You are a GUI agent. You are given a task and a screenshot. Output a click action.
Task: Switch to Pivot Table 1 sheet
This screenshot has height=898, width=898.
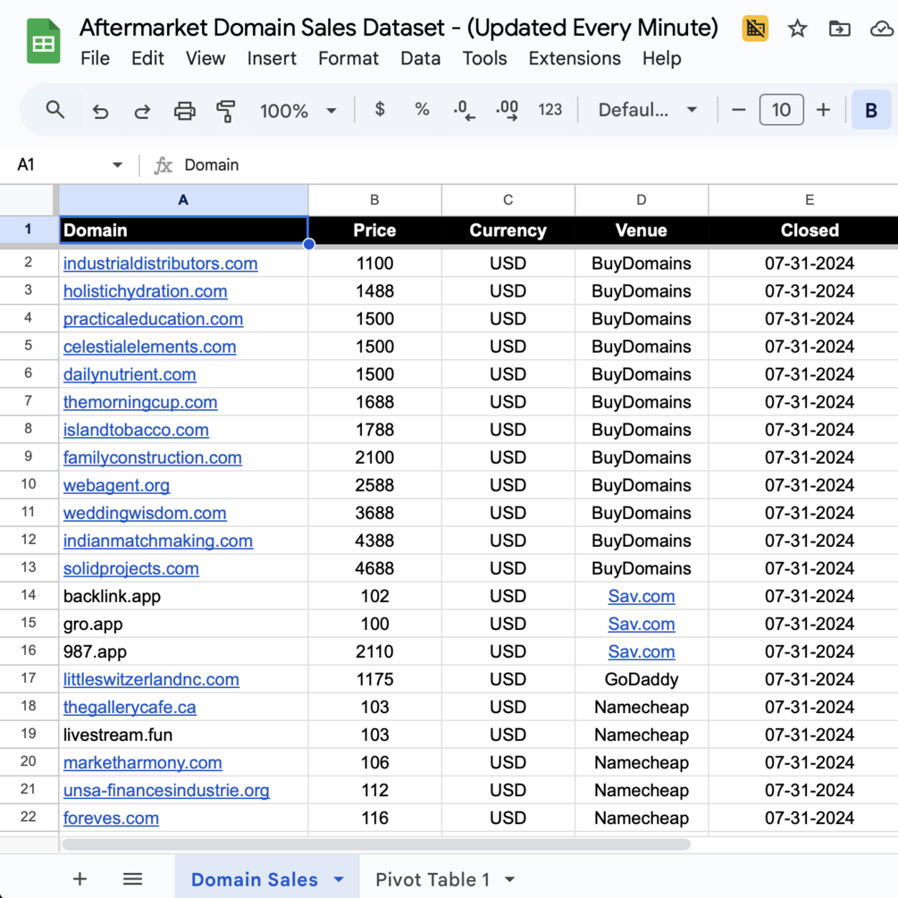click(432, 879)
